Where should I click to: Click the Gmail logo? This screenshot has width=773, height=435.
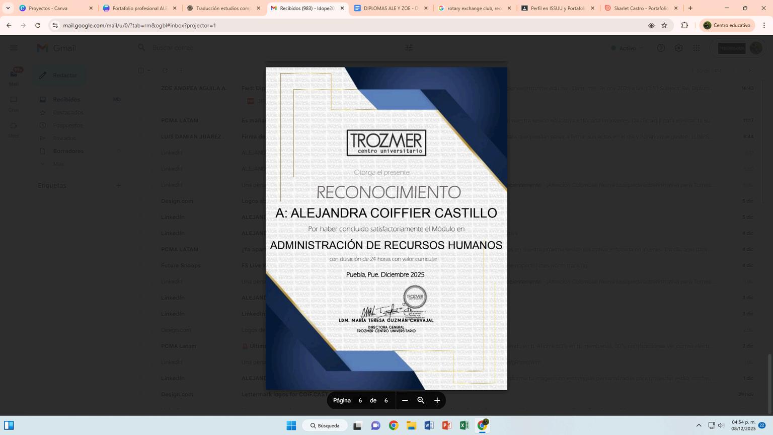pos(56,48)
